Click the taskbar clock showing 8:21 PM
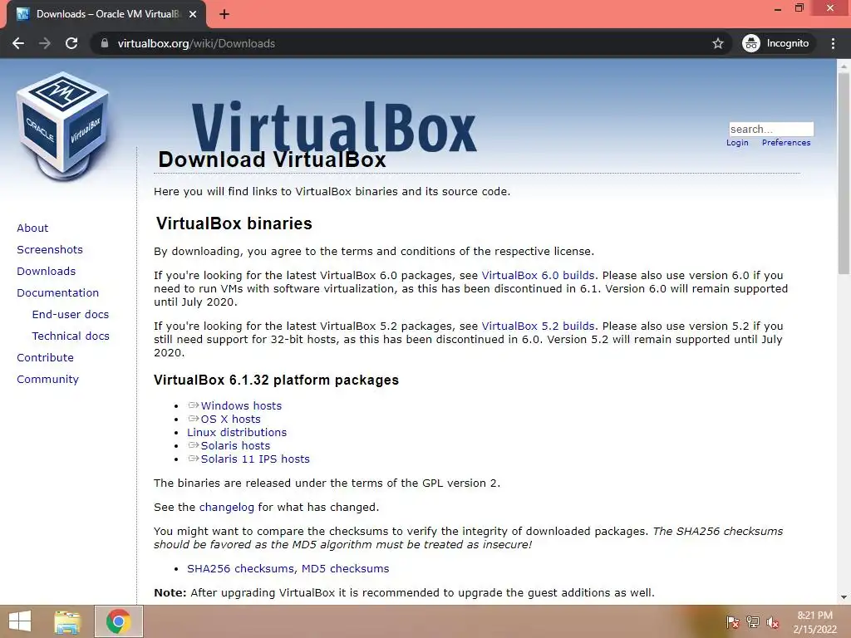Screen dimensions: 851x638 [x=815, y=622]
